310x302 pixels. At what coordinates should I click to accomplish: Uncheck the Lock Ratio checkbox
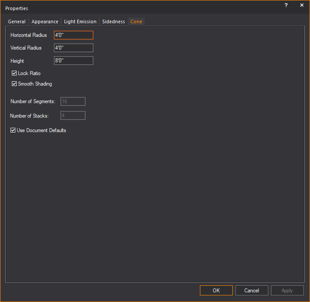pyautogui.click(x=14, y=73)
